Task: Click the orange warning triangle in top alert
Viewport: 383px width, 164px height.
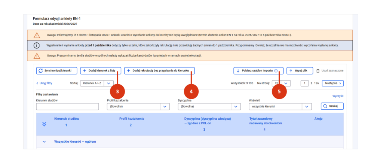Action: click(x=37, y=35)
